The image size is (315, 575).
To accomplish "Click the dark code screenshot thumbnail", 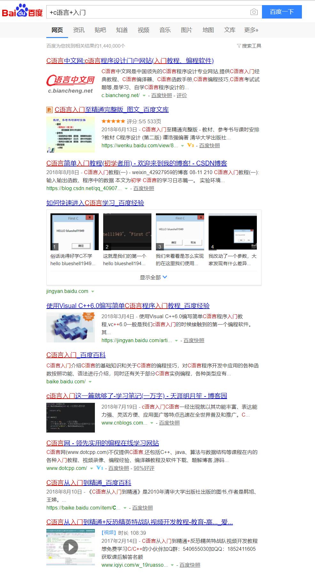I will 71,418.
